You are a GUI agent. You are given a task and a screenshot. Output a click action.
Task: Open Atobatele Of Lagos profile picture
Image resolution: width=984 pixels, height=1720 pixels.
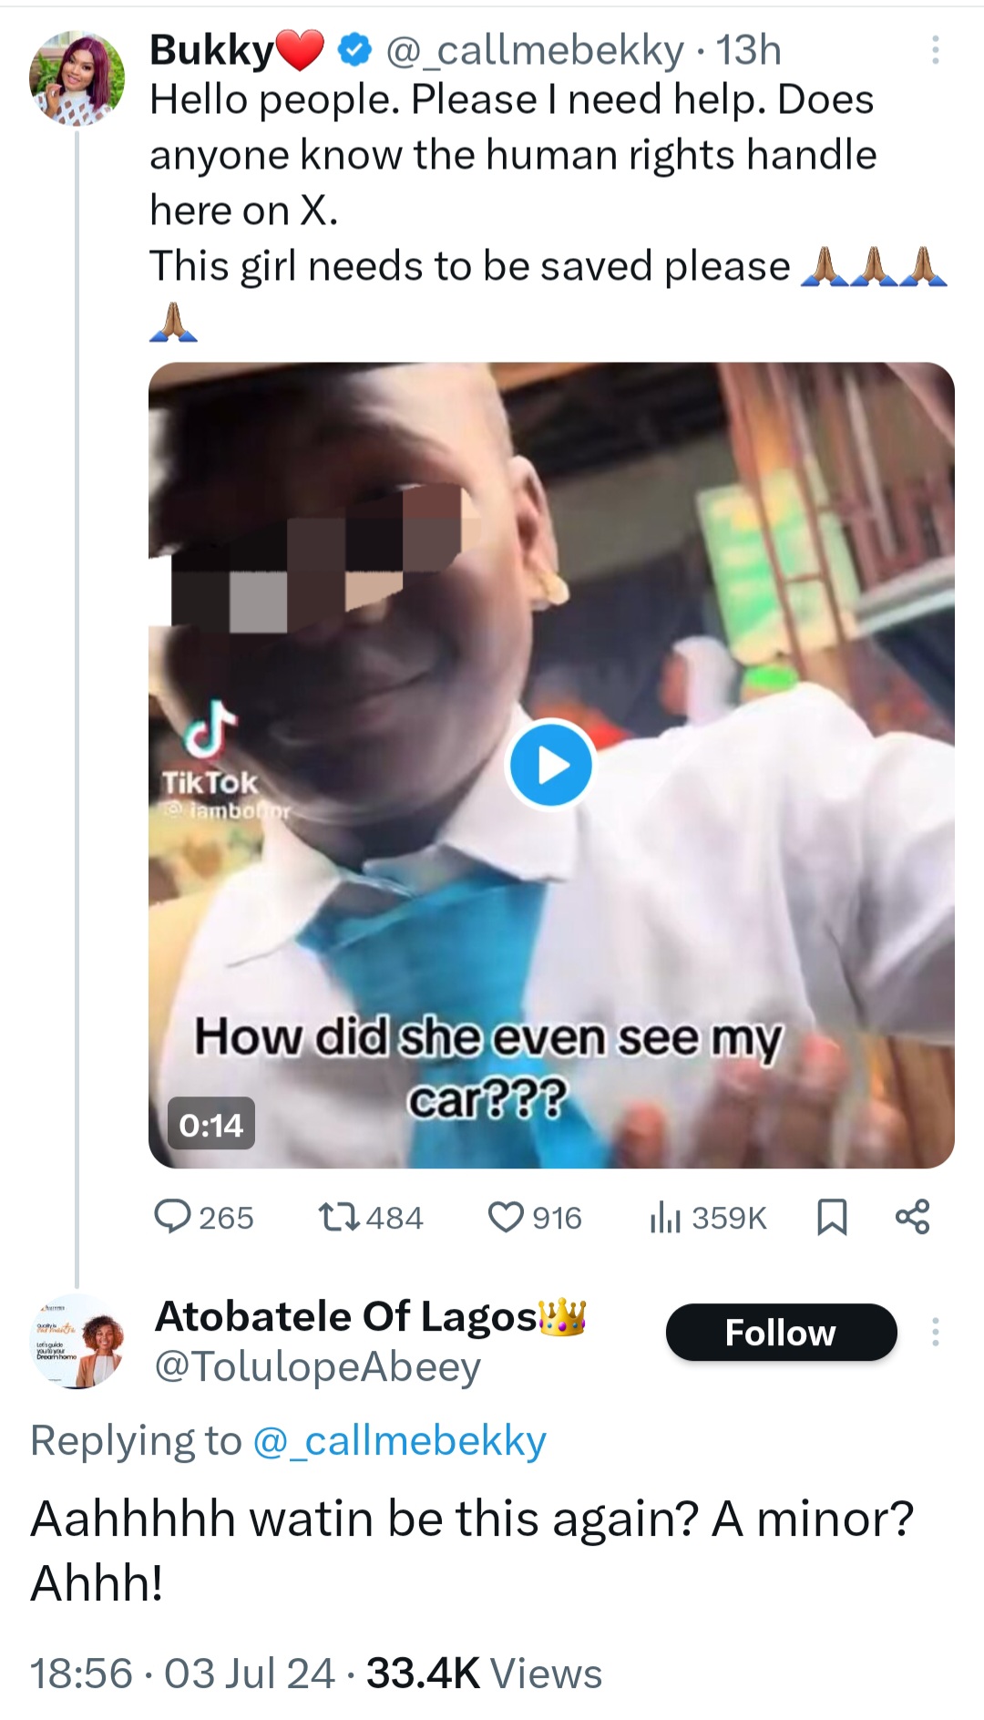tap(77, 1341)
